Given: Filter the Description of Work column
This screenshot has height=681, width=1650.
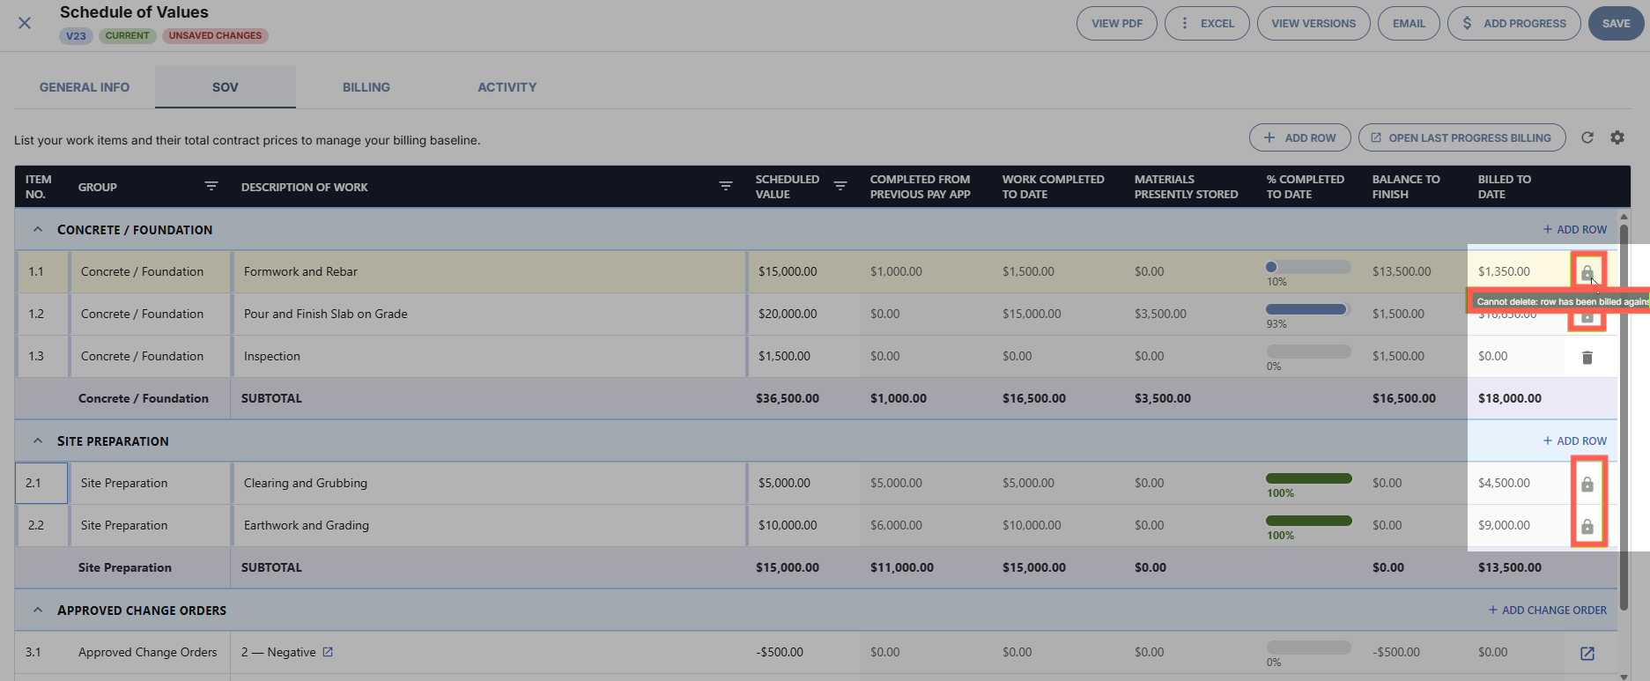Looking at the screenshot, I should point(726,186).
